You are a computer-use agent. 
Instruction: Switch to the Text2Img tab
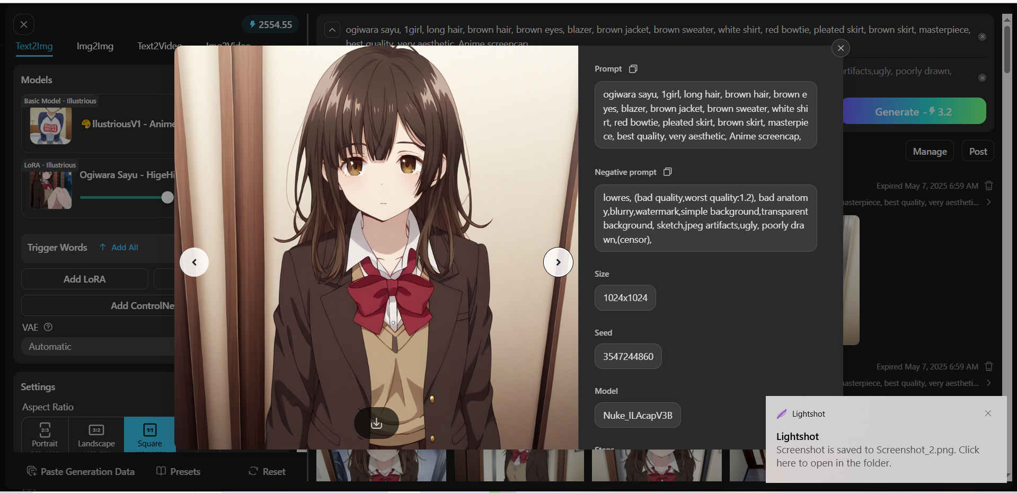click(34, 46)
